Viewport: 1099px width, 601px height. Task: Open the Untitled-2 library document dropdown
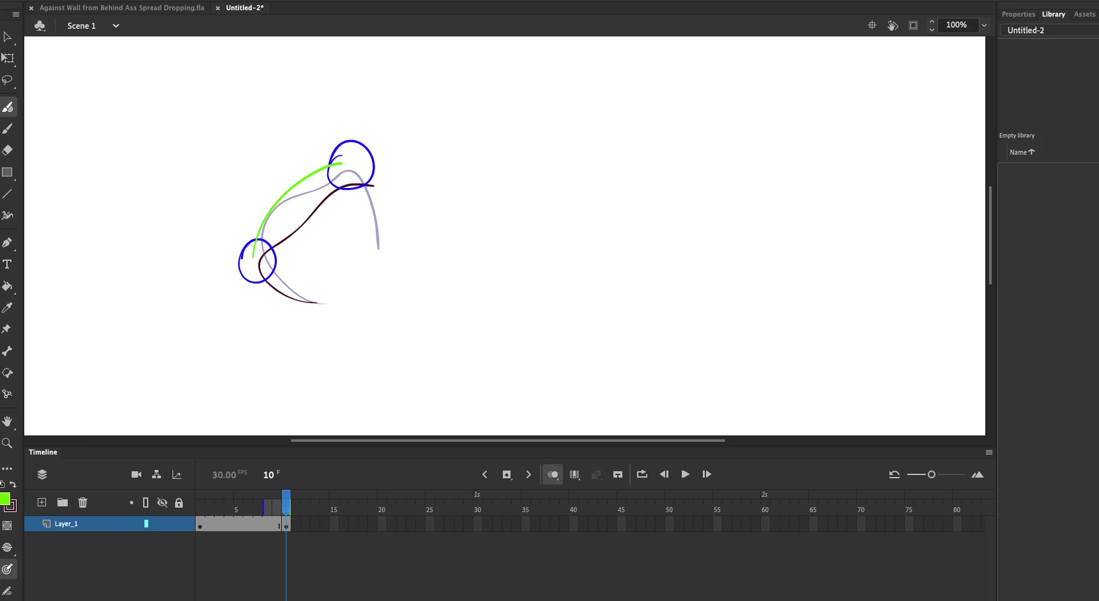pyautogui.click(x=1049, y=30)
